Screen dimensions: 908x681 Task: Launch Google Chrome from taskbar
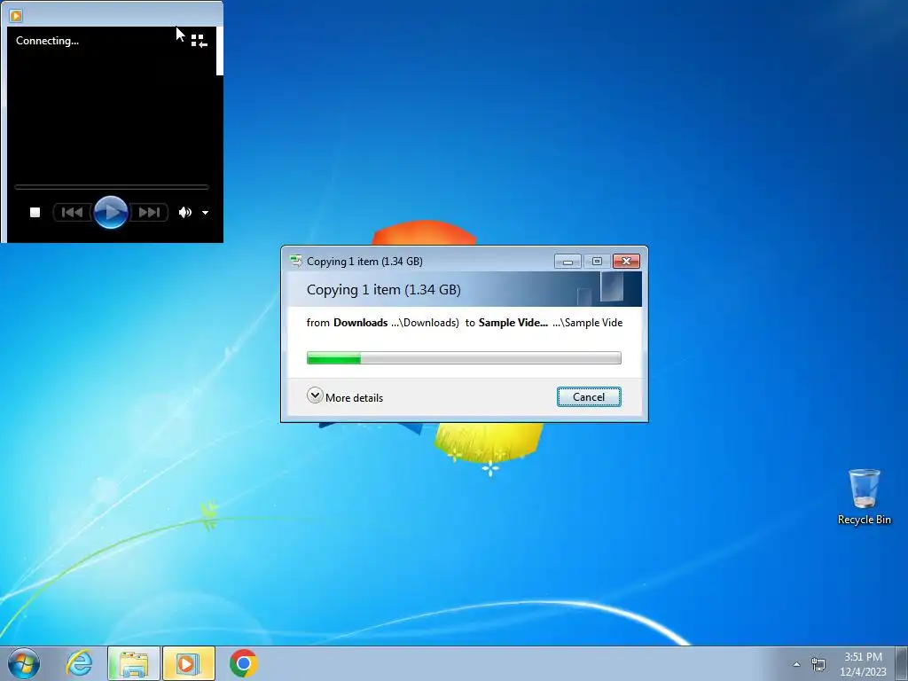243,663
